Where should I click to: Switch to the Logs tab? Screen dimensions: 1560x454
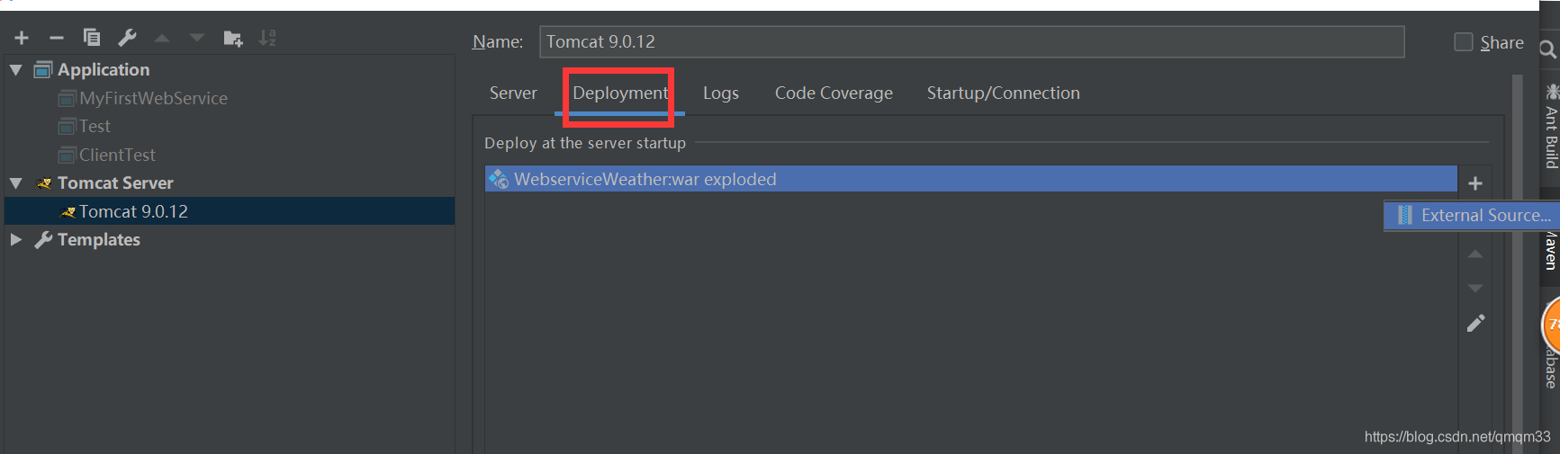721,93
